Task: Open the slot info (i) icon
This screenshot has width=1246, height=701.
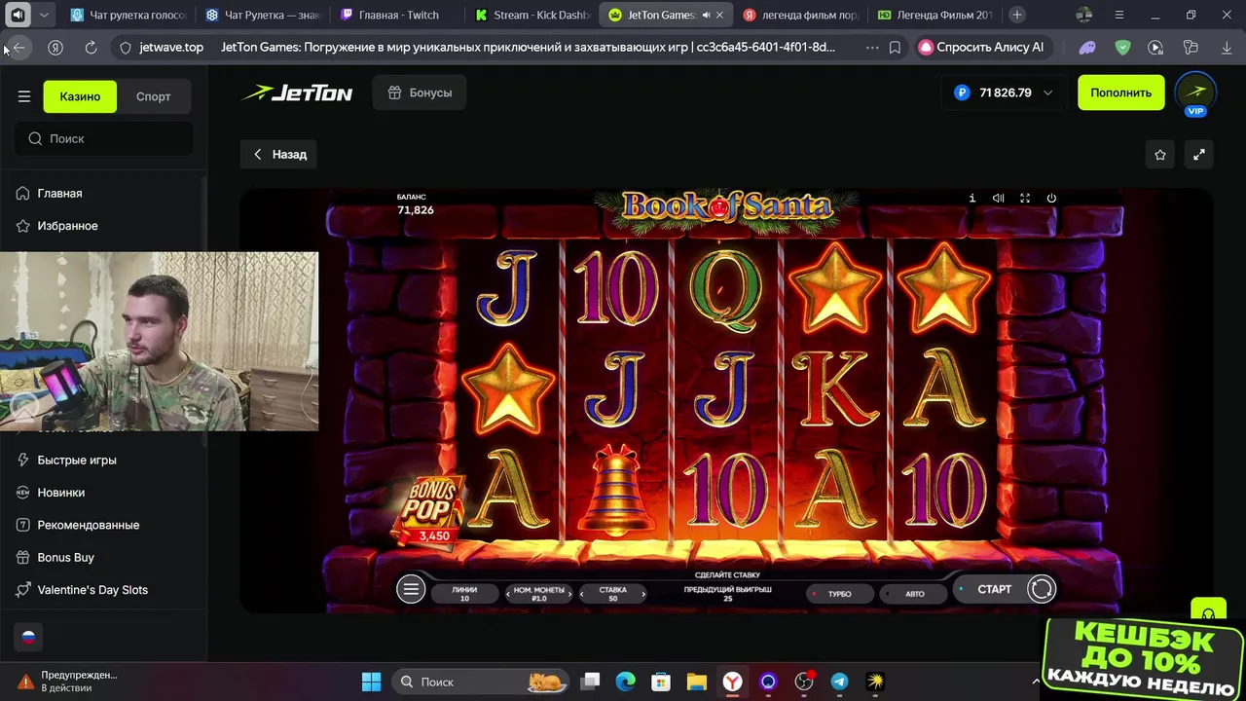Action: [x=971, y=198]
